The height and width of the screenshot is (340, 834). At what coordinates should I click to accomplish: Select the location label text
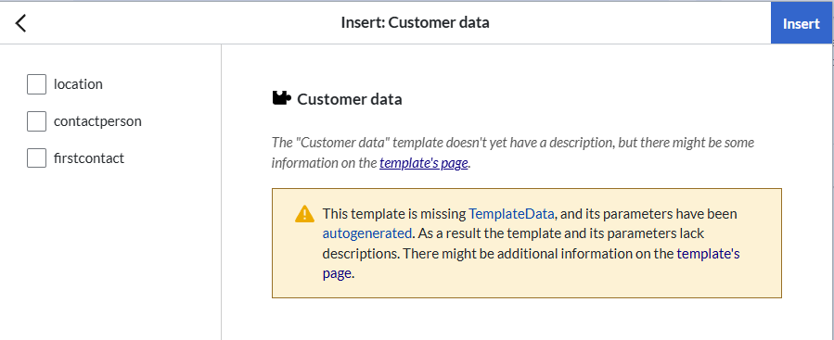click(x=78, y=84)
